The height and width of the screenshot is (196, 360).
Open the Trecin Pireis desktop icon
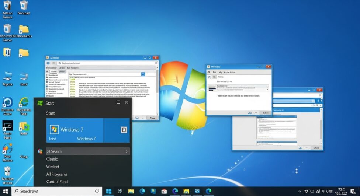coord(7,130)
